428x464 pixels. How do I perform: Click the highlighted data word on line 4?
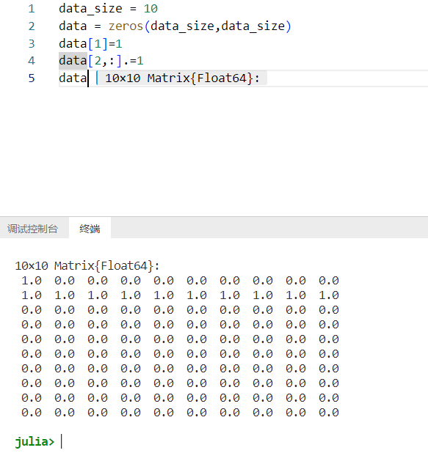pyautogui.click(x=73, y=61)
